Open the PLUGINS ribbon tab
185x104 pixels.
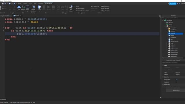(x=41, y=3)
